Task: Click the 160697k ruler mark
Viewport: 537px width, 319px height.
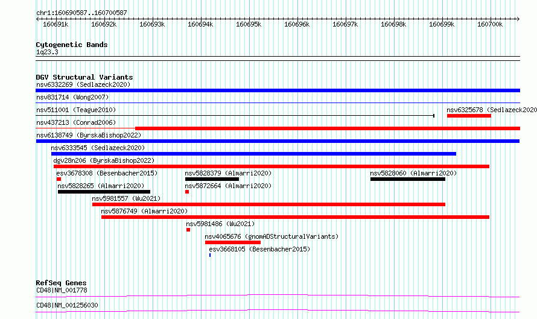Action: tap(345, 24)
